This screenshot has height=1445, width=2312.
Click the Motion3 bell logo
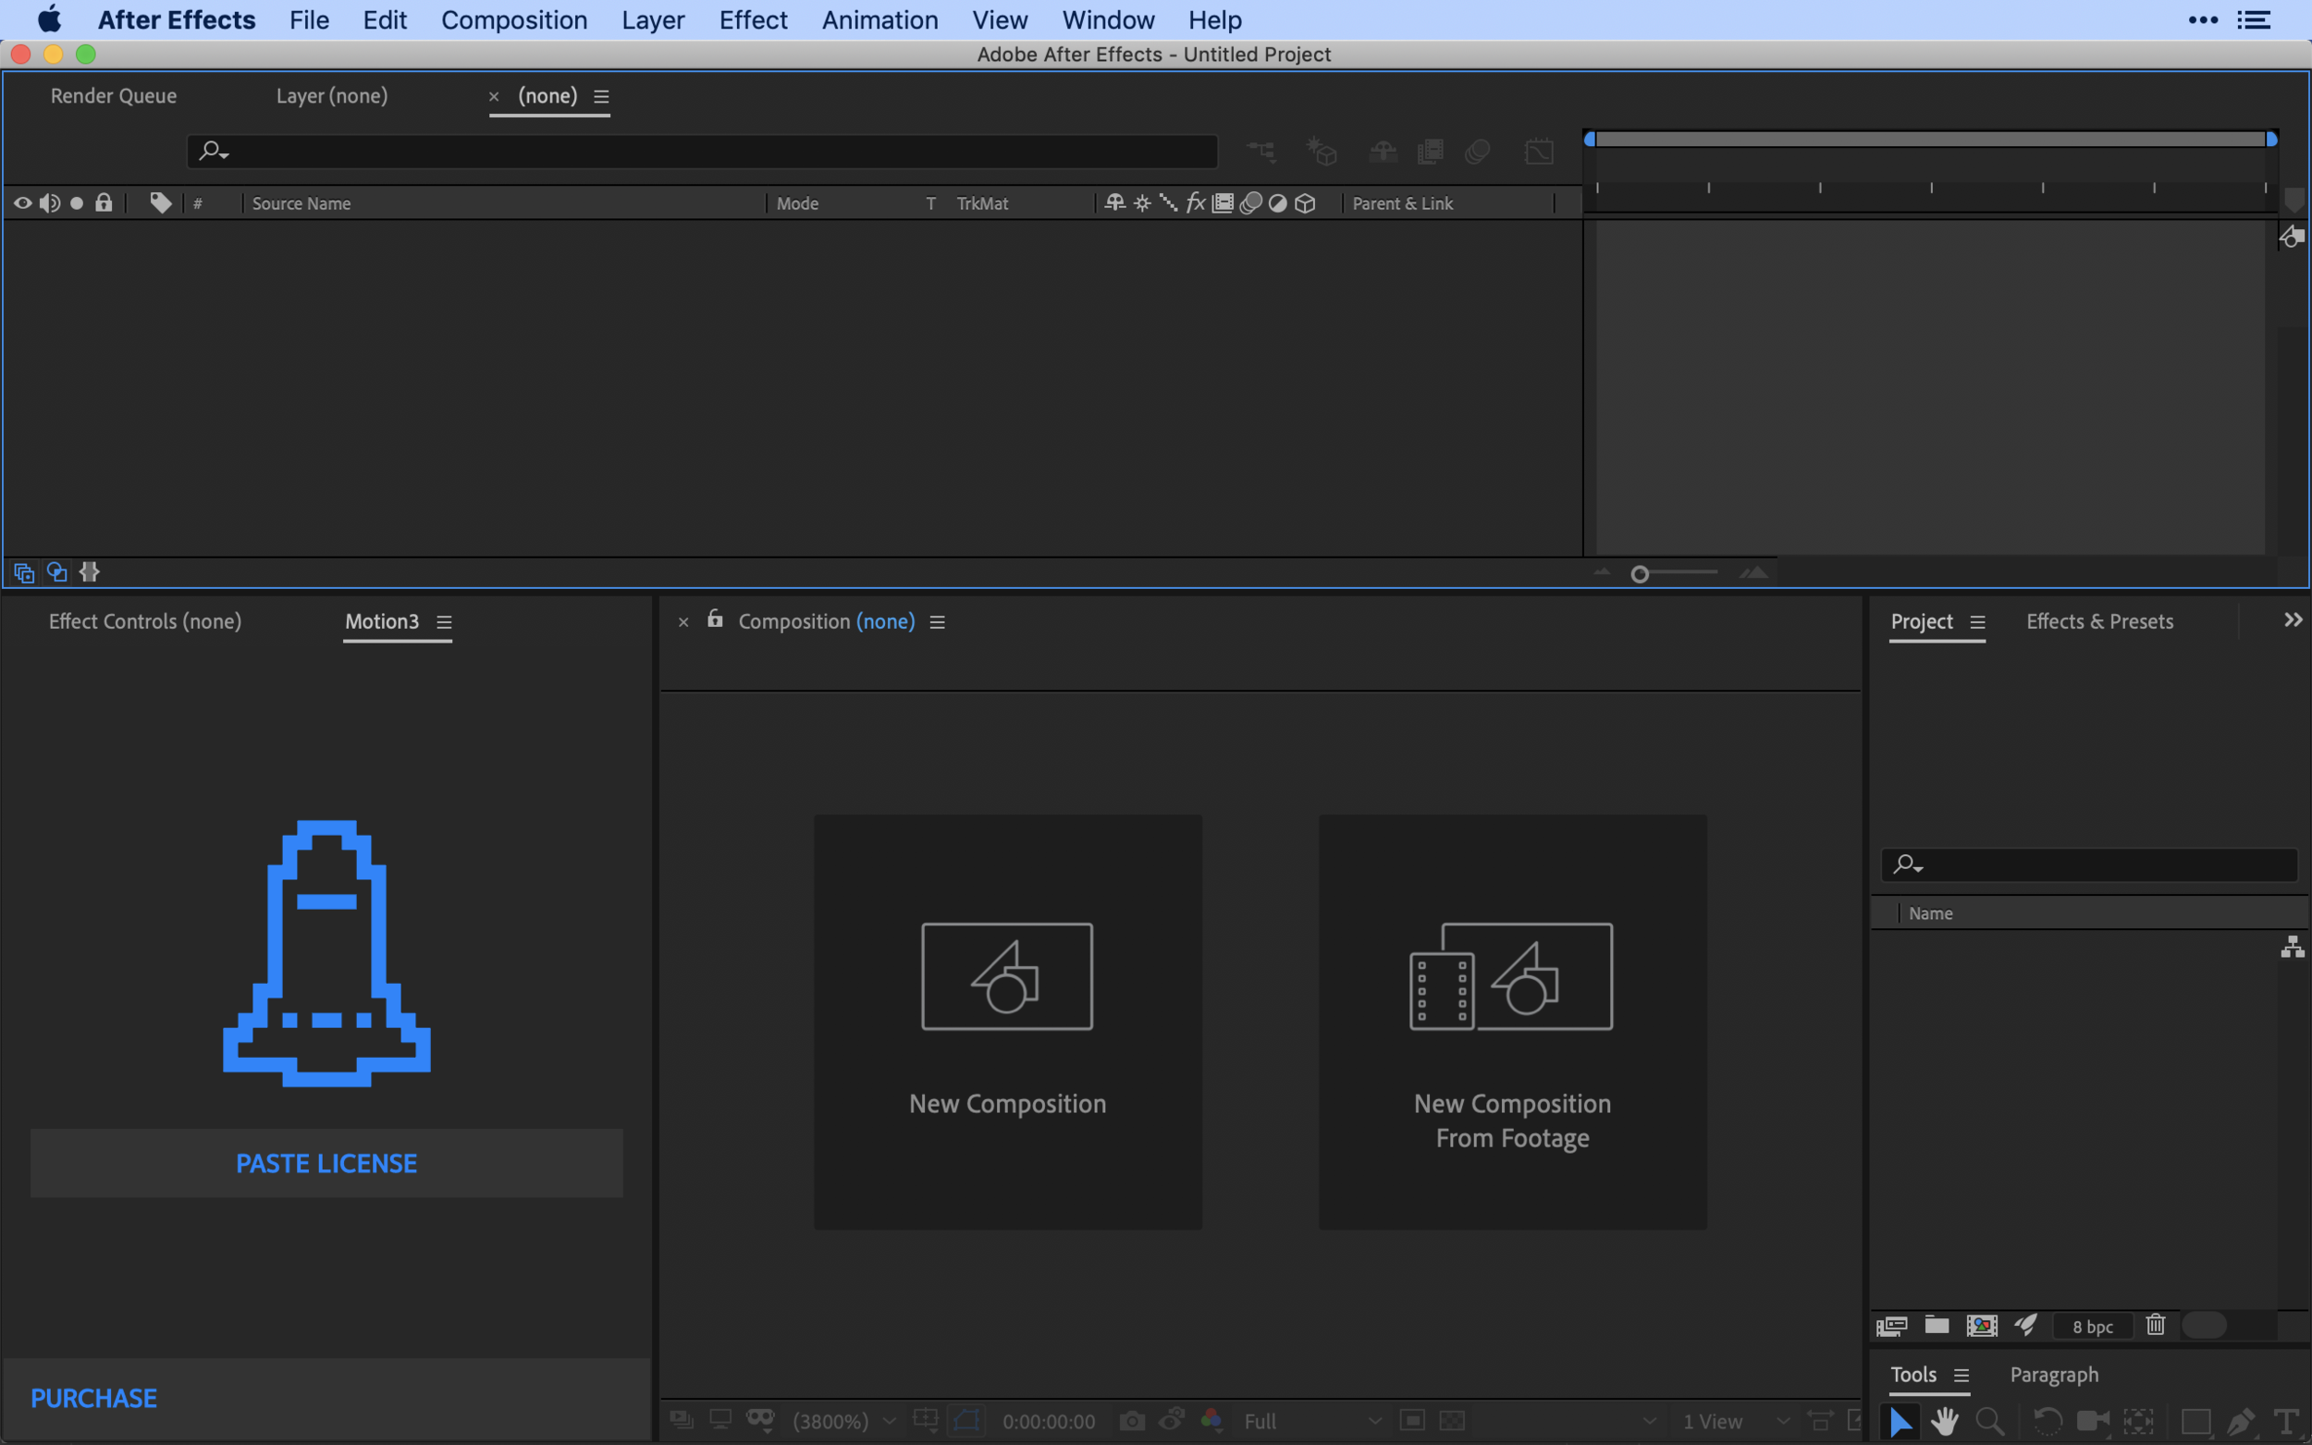[326, 953]
